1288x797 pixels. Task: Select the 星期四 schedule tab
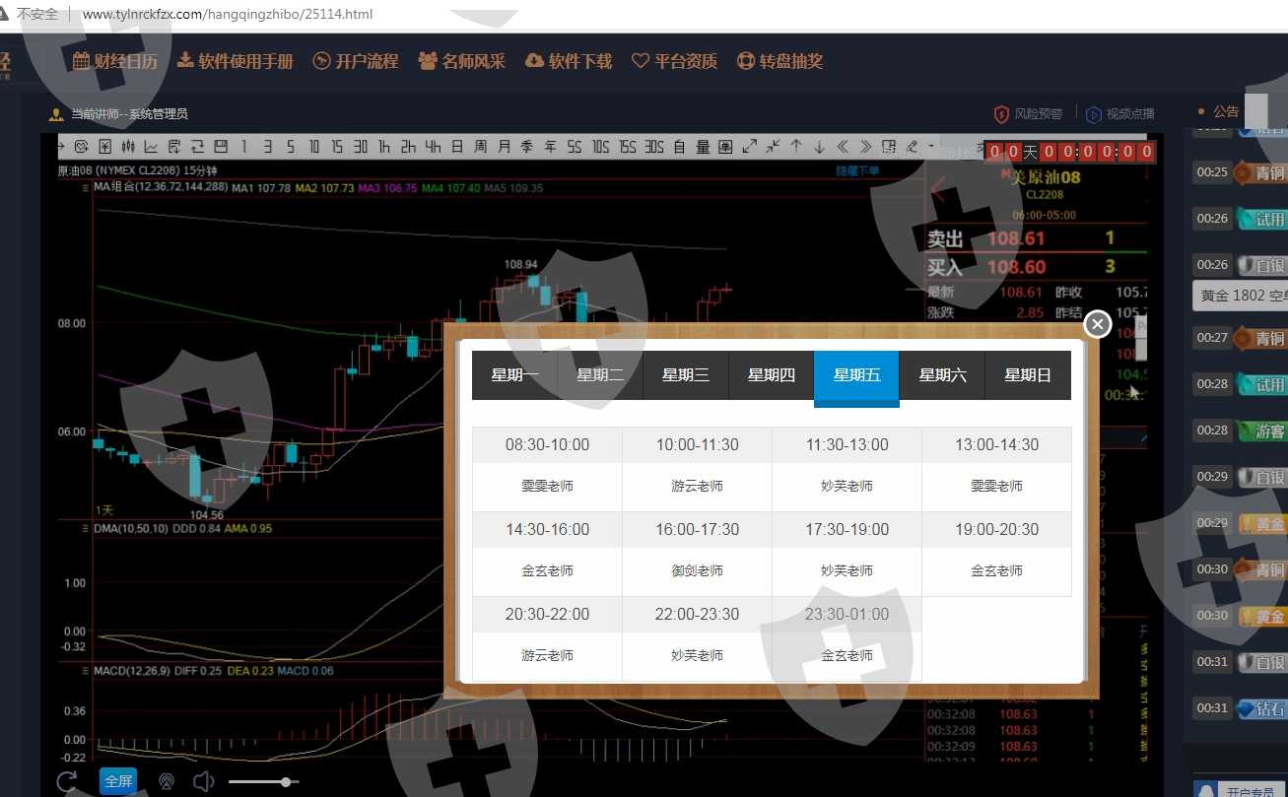coord(772,375)
